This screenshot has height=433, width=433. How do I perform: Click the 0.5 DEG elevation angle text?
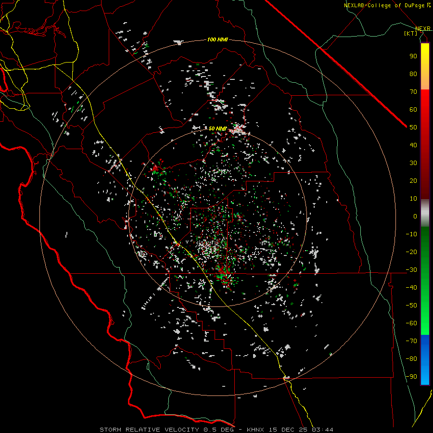(219, 430)
